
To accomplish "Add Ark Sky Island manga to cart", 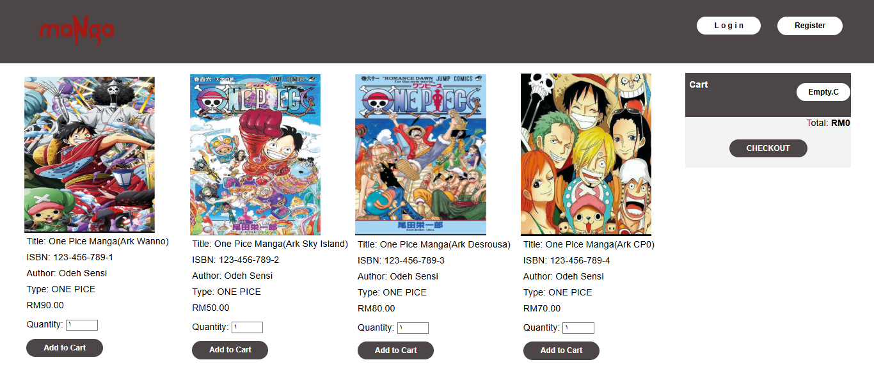I will click(x=230, y=350).
